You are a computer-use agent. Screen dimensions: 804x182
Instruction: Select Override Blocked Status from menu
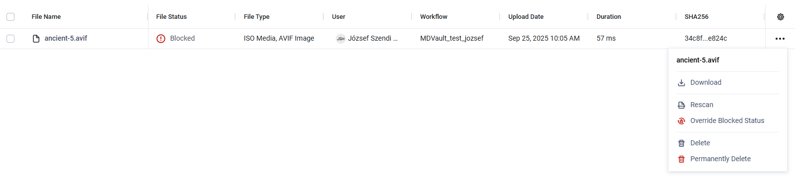(x=727, y=121)
